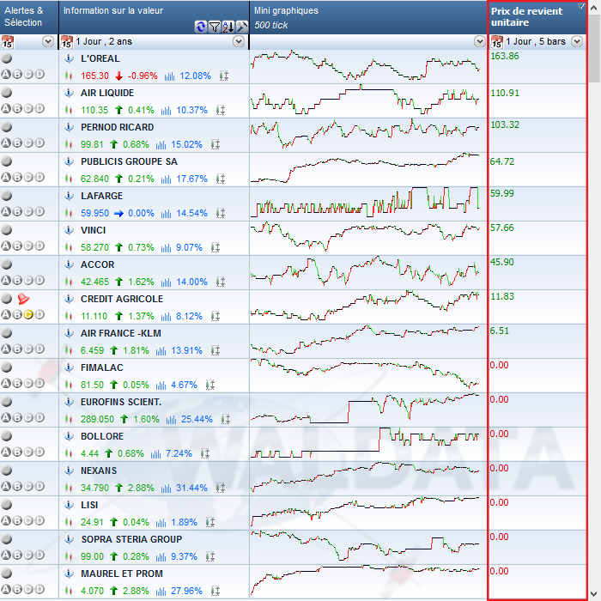Screen dimensions: 601x601
Task: Select L'OREAL price 165.30
Action: (94, 76)
